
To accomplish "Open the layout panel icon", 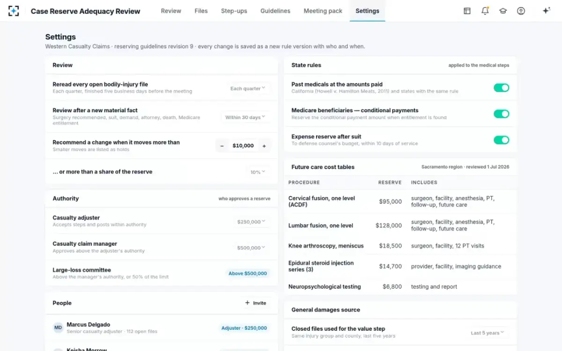I will pyautogui.click(x=467, y=11).
